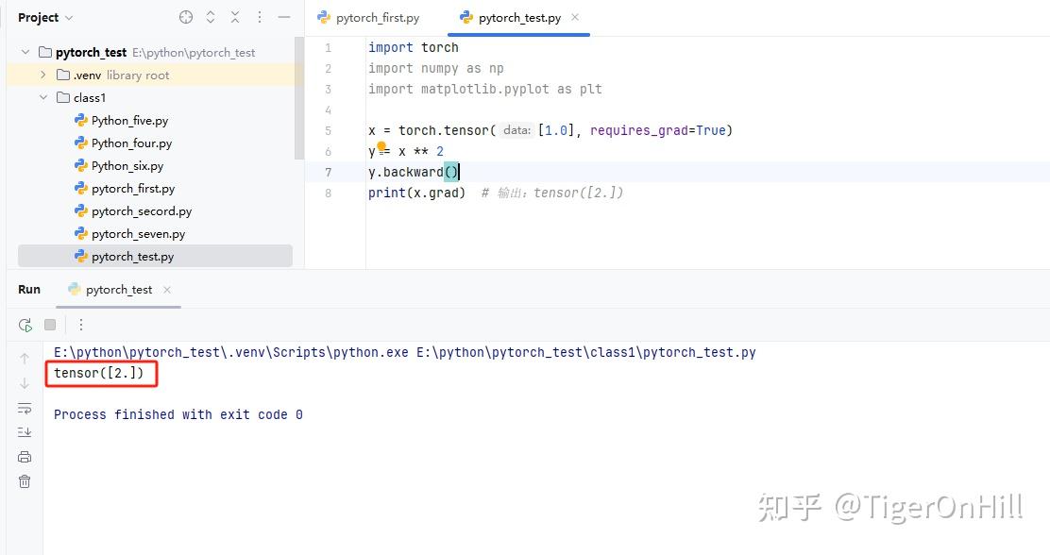The image size is (1050, 555).
Task: Select pytorch_seven.py in the Project tree
Action: pyautogui.click(x=139, y=233)
